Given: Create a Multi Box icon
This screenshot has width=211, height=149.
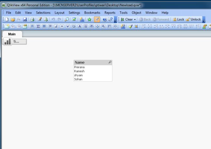Looking at the screenshot, I should (50, 26).
